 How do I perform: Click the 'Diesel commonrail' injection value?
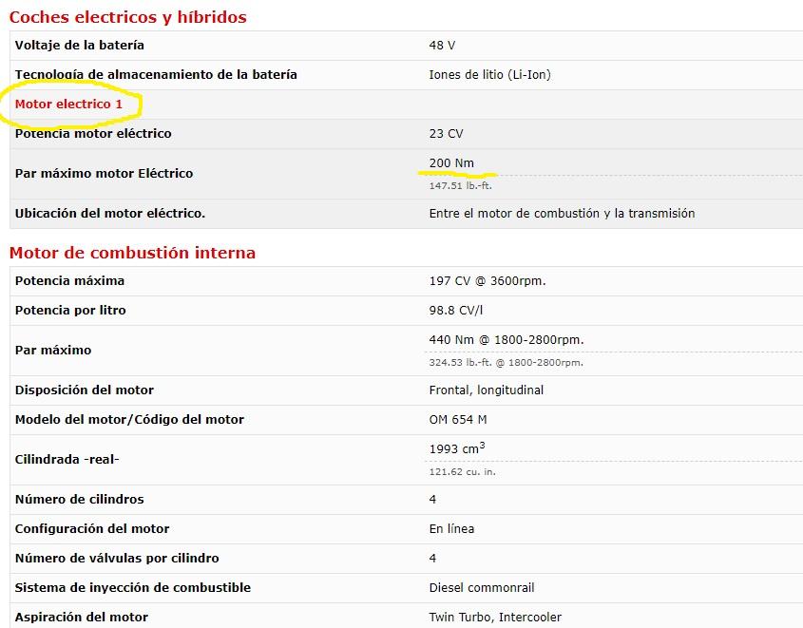(482, 587)
